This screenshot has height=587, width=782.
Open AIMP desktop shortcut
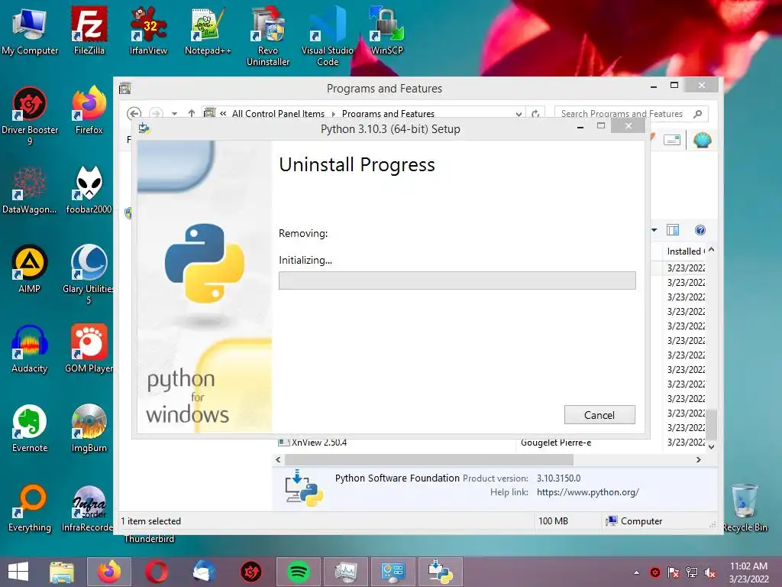tap(30, 269)
